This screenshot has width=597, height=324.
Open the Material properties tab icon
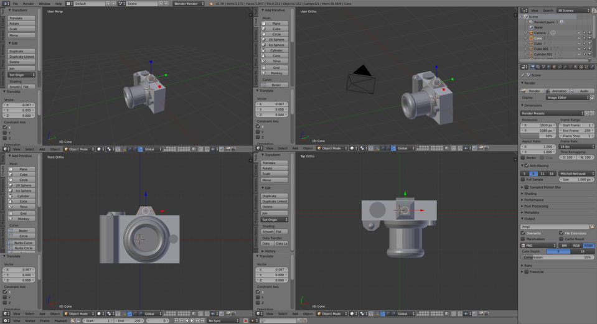click(x=576, y=67)
